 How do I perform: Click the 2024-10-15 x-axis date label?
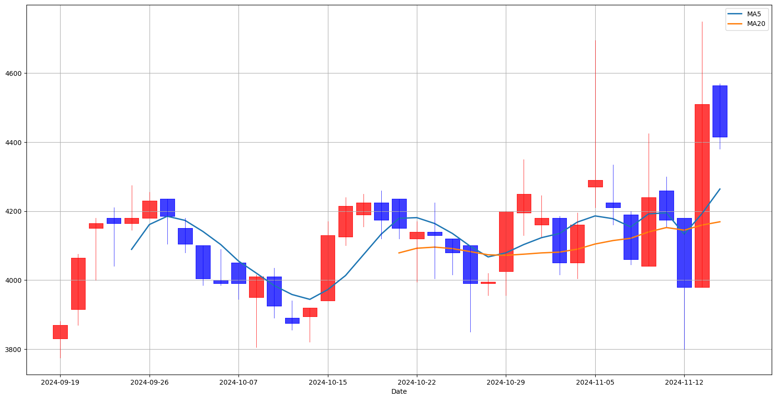point(328,382)
